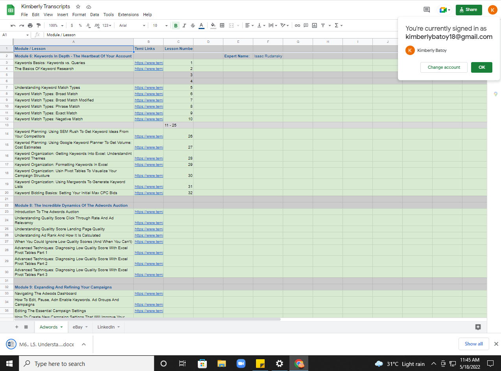The width and height of the screenshot is (501, 371).
Task: Open horizontal align dropdown
Action: [x=249, y=26]
